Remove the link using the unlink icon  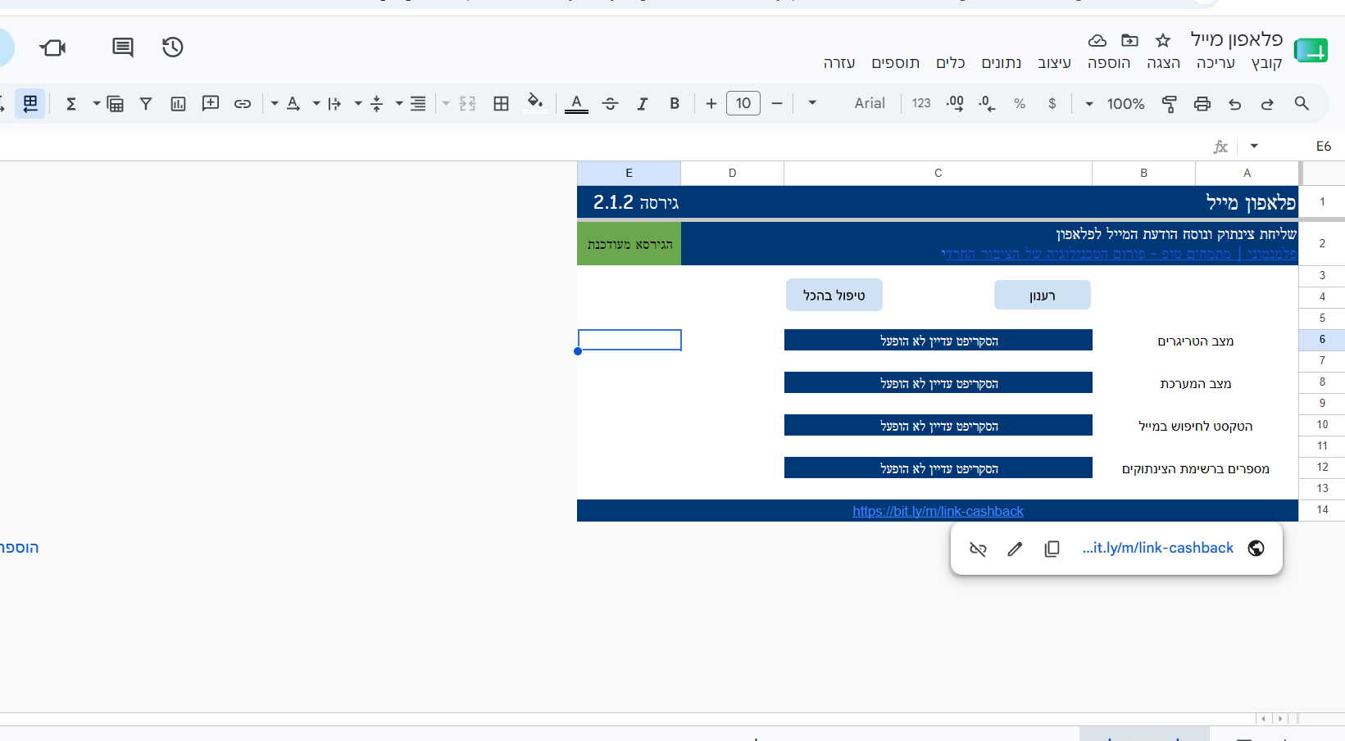point(978,549)
